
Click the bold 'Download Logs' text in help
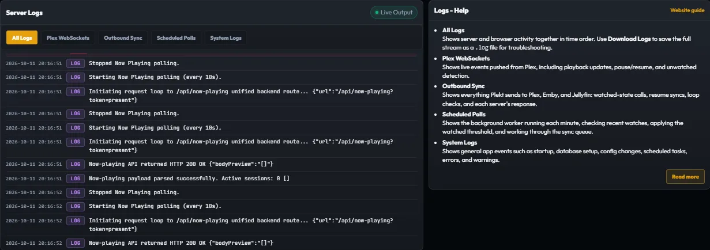(x=630, y=38)
